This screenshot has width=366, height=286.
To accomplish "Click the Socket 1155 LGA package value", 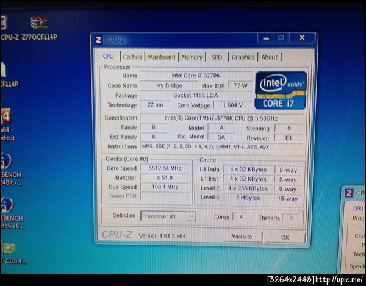I will [x=196, y=95].
